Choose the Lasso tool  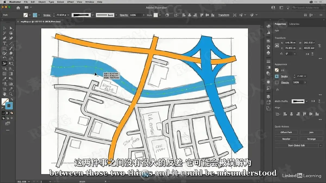point(11,33)
